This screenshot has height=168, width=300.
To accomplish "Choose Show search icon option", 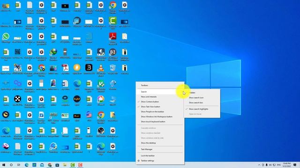I will [202, 98].
